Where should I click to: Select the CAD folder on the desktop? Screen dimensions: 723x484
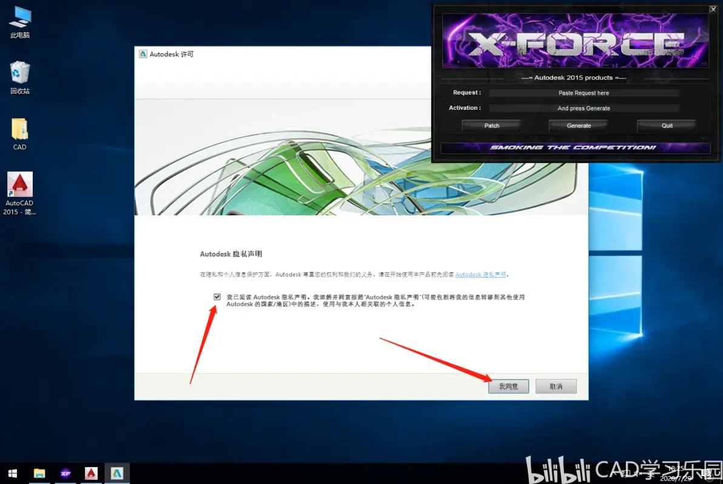19,134
